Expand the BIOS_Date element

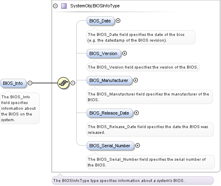118,21
